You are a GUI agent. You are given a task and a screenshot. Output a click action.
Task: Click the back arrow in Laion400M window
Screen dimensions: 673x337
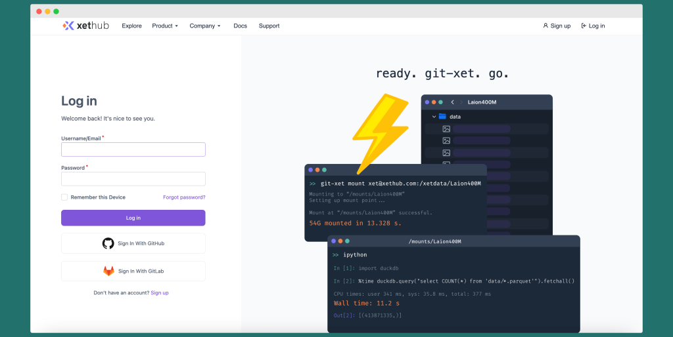pos(452,102)
